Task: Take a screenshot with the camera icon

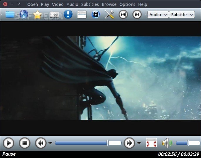Action: click(x=54, y=14)
